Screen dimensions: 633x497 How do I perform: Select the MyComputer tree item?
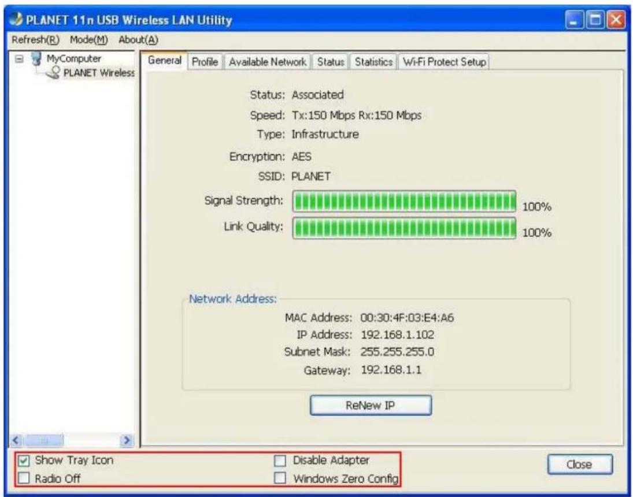coord(73,58)
